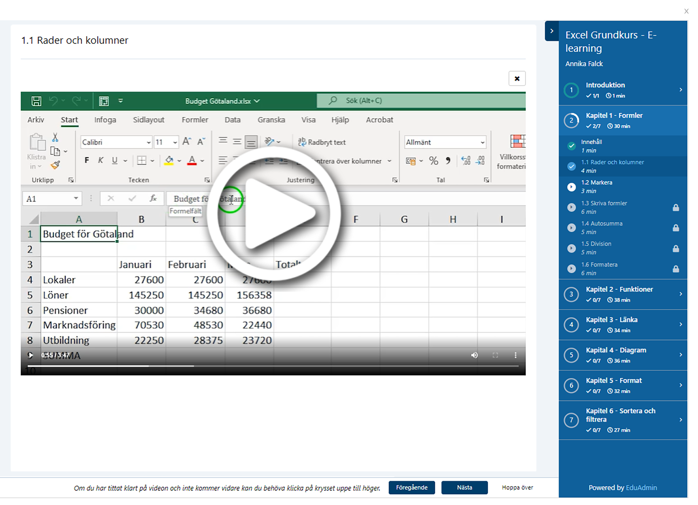The width and height of the screenshot is (698, 505).
Task: Toggle italic formatting in the ribbon
Action: click(101, 160)
